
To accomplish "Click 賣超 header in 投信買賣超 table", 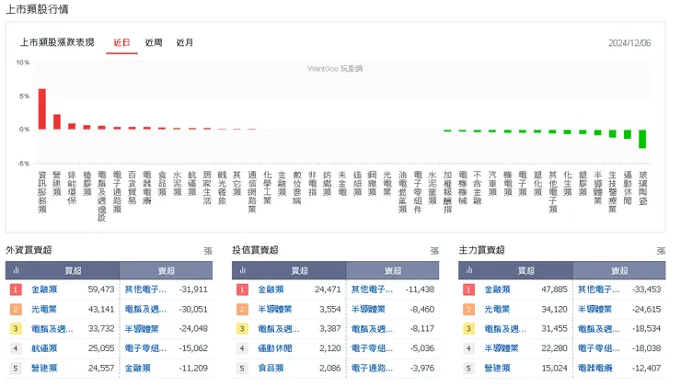I will pyautogui.click(x=393, y=270).
